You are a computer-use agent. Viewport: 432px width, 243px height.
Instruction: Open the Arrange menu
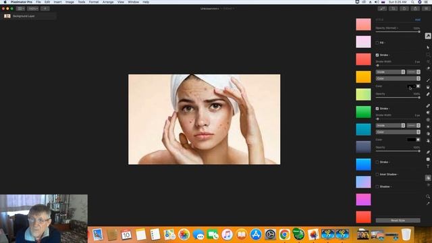(x=108, y=2)
